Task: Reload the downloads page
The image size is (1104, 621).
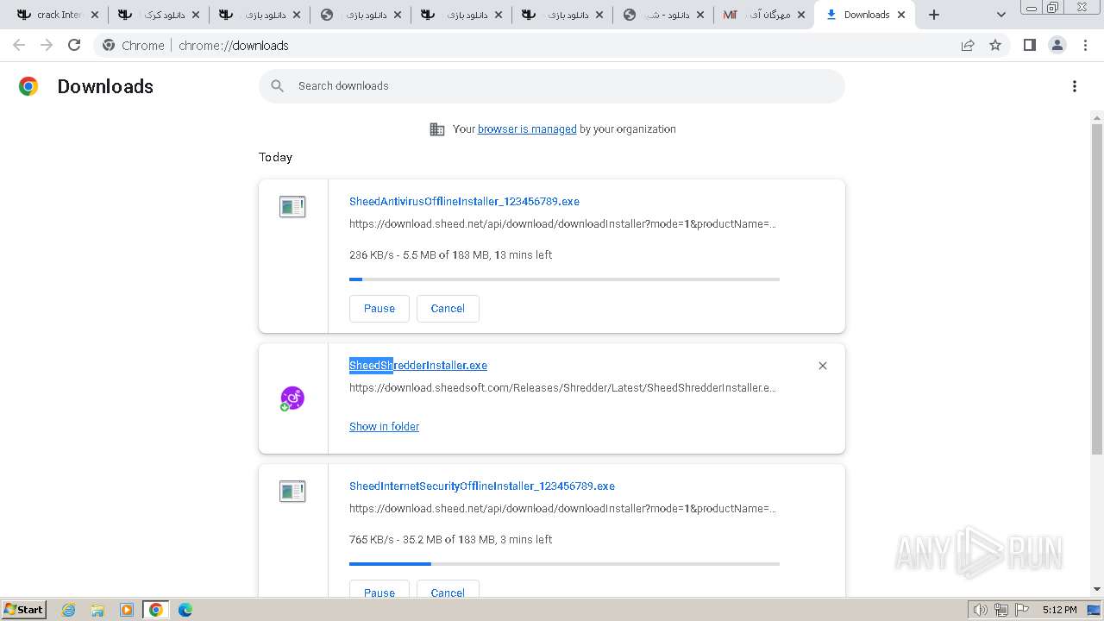Action: click(74, 45)
